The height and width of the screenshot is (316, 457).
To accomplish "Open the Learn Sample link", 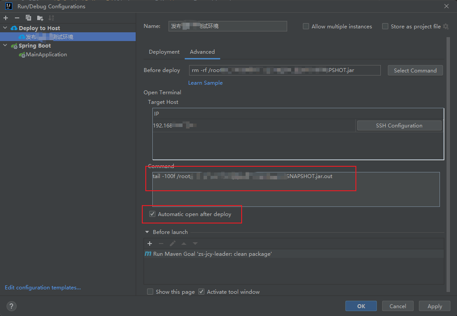I will 205,83.
